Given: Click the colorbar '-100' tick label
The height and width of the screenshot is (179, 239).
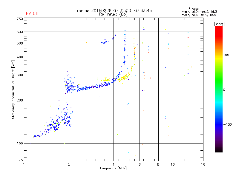Looking at the screenshot, I should pyautogui.click(x=227, y=124).
